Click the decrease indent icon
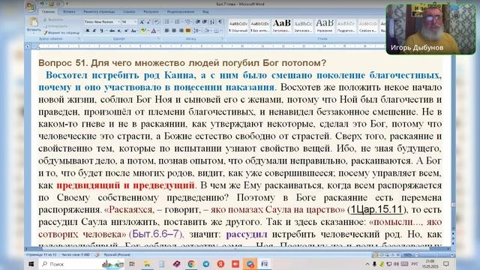Screen dimensions: 480x270 (198, 22)
